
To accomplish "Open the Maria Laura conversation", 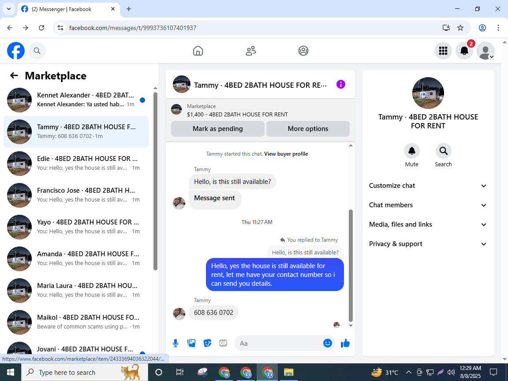I will pos(76,291).
